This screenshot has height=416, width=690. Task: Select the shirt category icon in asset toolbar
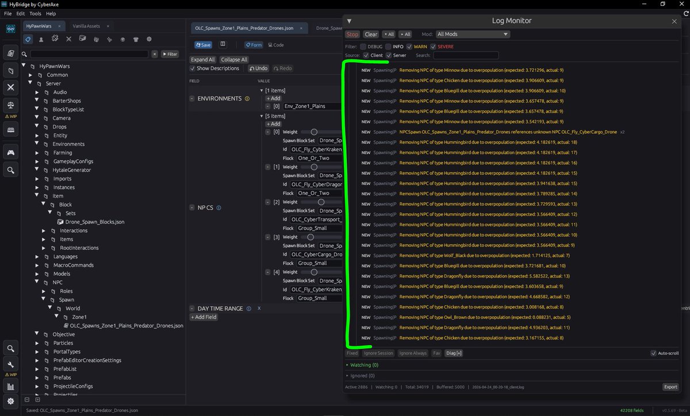pyautogui.click(x=136, y=40)
